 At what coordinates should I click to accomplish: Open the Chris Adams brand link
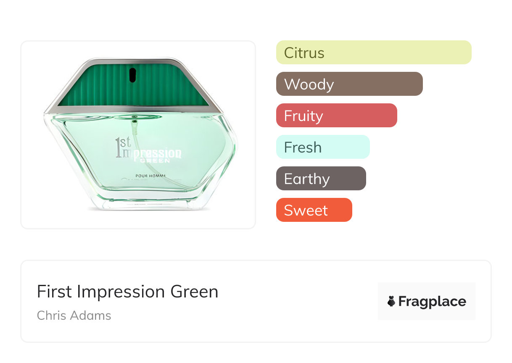point(74,315)
